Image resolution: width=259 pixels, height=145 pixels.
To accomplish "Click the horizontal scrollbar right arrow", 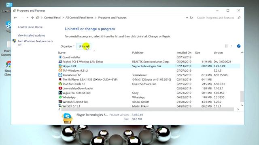I will (x=238, y=109).
